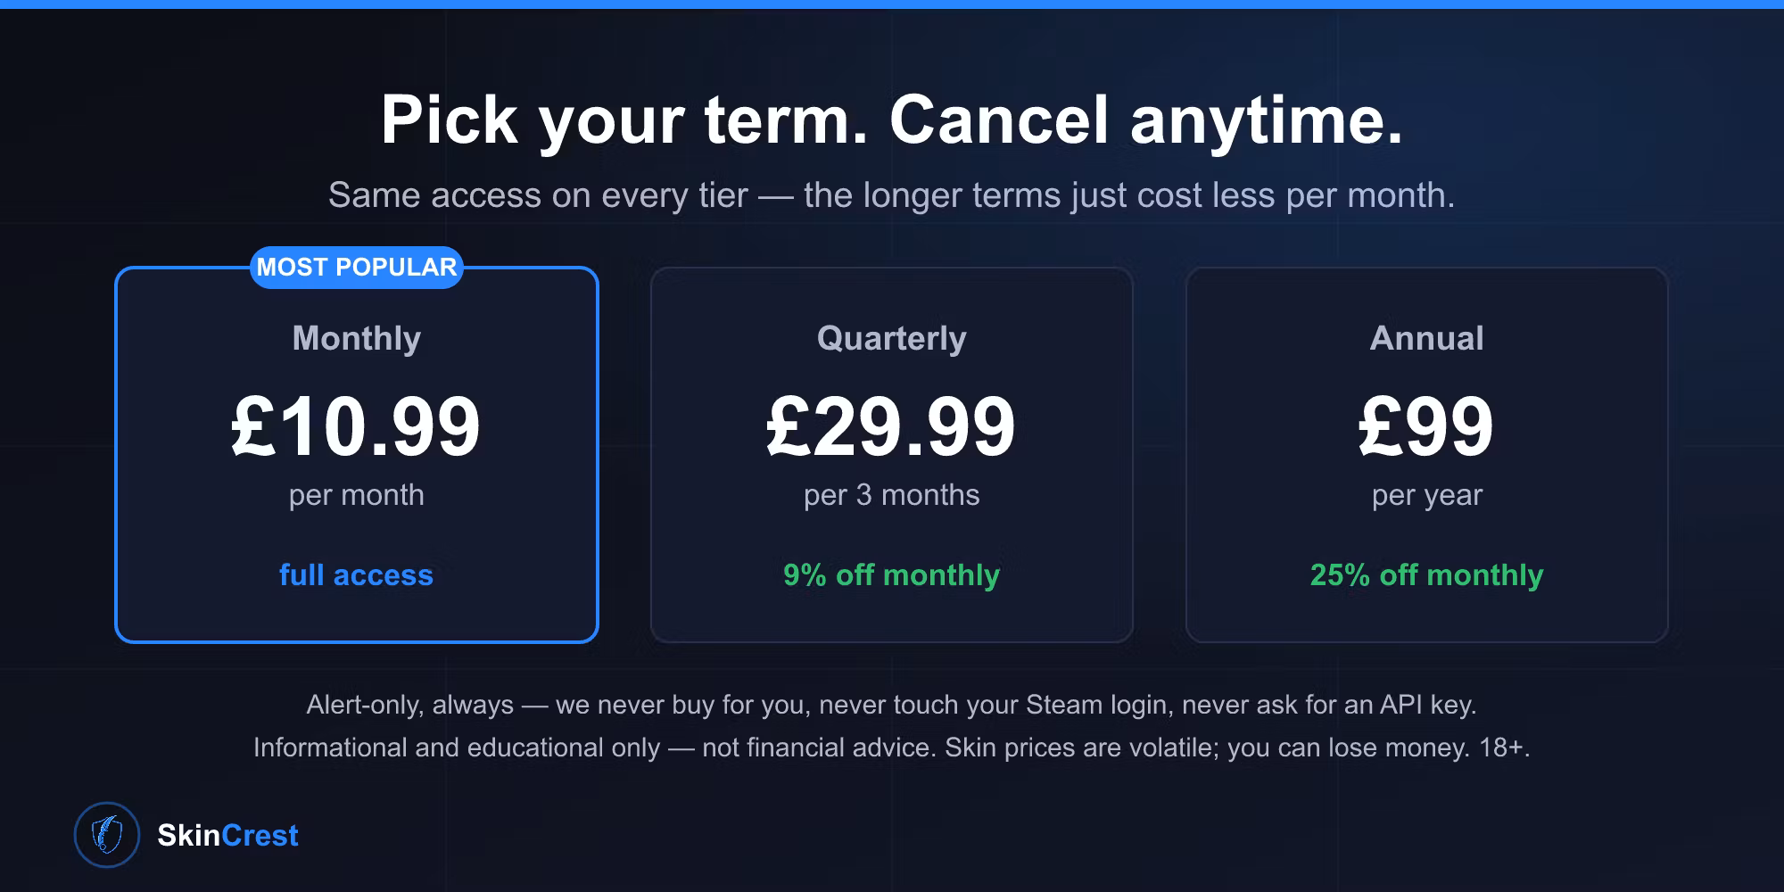Click the "Quarterly" tier title
The height and width of the screenshot is (892, 1784).
tap(892, 339)
